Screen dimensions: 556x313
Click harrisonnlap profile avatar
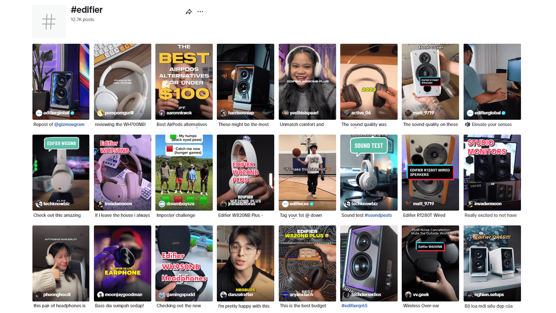click(223, 113)
